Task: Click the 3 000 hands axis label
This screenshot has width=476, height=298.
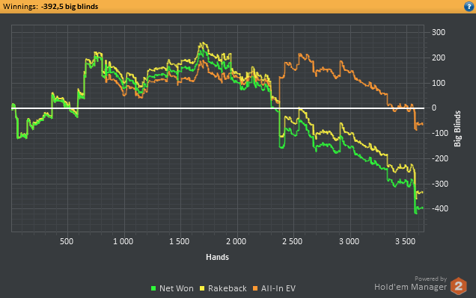Action: click(349, 241)
